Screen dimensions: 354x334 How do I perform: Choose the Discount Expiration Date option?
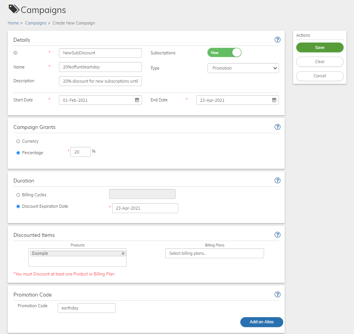coord(18,207)
